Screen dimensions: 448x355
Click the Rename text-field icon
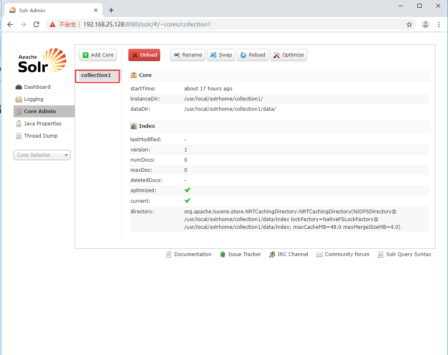point(177,55)
